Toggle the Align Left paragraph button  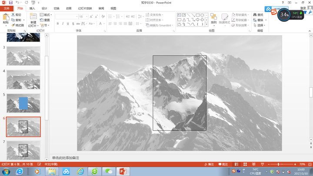tap(110, 23)
